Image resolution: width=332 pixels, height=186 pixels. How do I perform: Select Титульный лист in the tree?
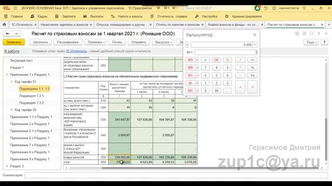click(x=21, y=60)
